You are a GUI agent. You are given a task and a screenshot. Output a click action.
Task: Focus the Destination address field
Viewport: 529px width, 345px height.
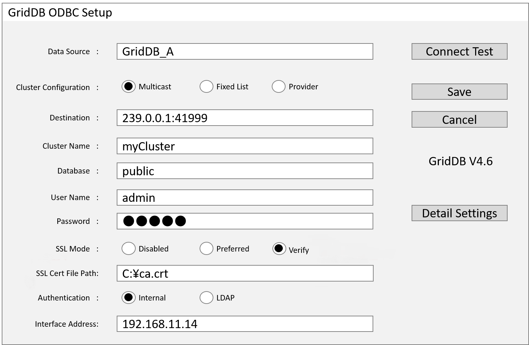pyautogui.click(x=244, y=118)
